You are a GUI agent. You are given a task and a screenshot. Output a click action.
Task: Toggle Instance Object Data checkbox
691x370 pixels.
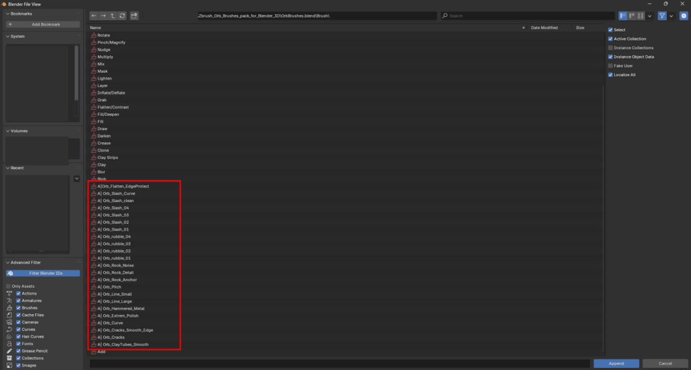click(x=610, y=57)
